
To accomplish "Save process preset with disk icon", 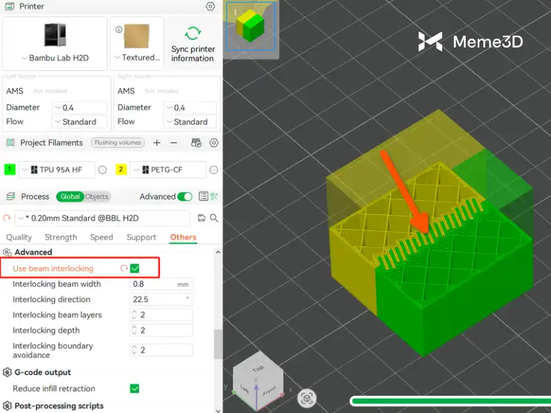I will point(201,218).
